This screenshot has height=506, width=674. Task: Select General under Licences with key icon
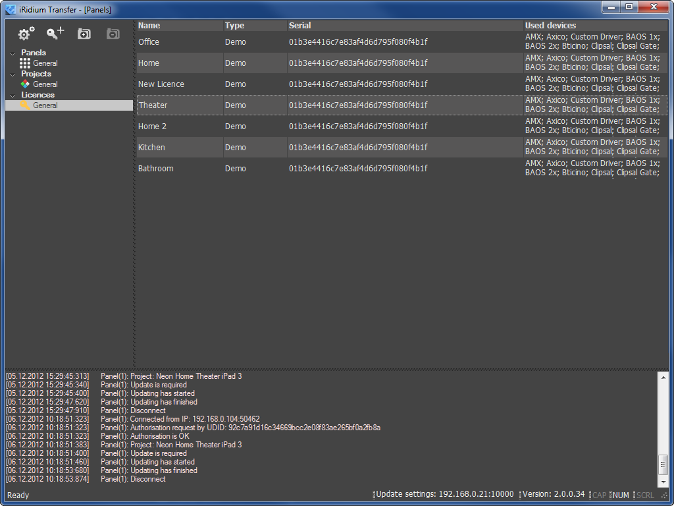tap(45, 105)
